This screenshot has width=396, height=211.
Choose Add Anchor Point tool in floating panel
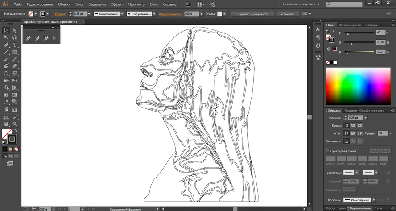click(x=37, y=38)
